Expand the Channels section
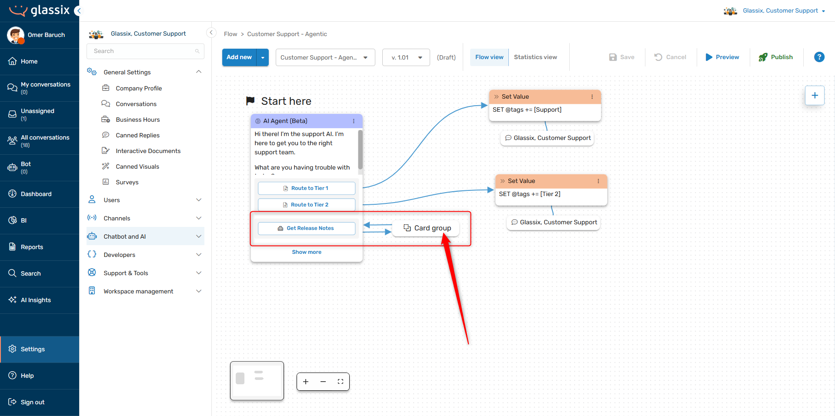The image size is (835, 416). (145, 218)
